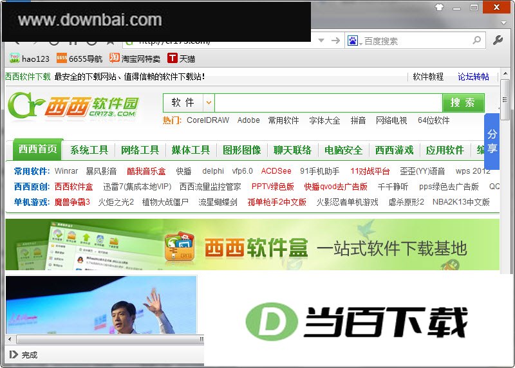
Task: Open the 西西软件盒 green banner
Action: pos(252,244)
